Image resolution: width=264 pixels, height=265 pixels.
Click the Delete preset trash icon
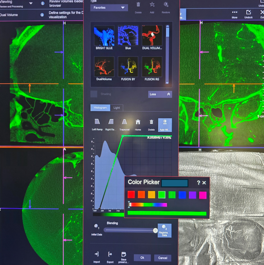[138, 5]
